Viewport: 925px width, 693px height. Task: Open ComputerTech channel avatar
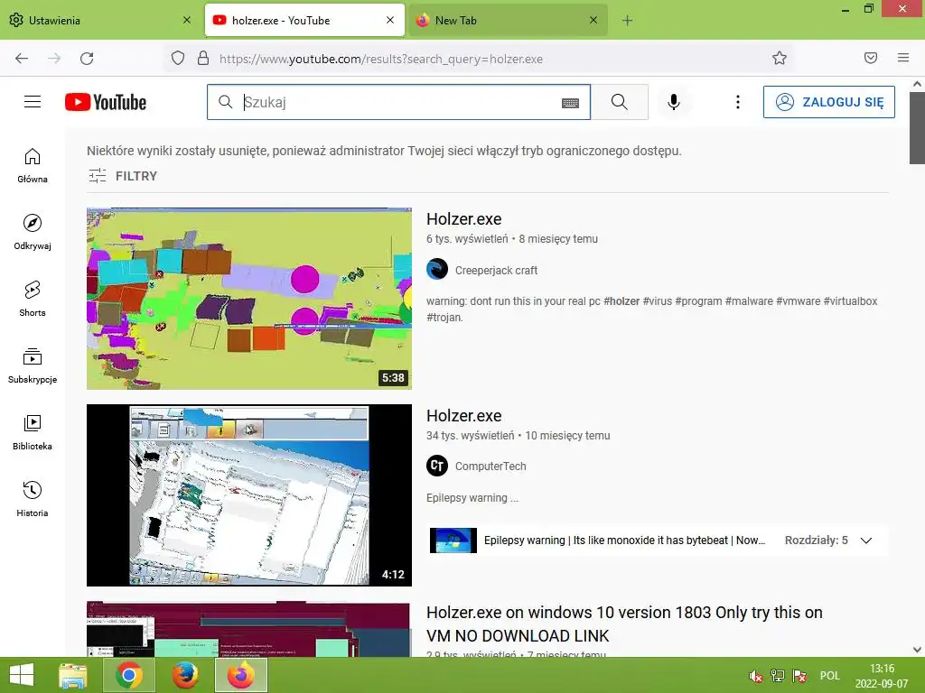point(437,466)
